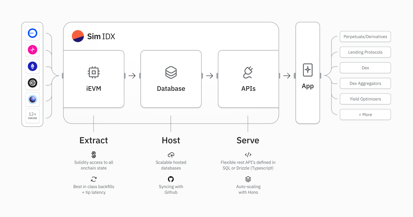Image resolution: width=413 pixels, height=217 pixels.
Task: Click "Solidity access to all onchain state" text
Action: 94,165
